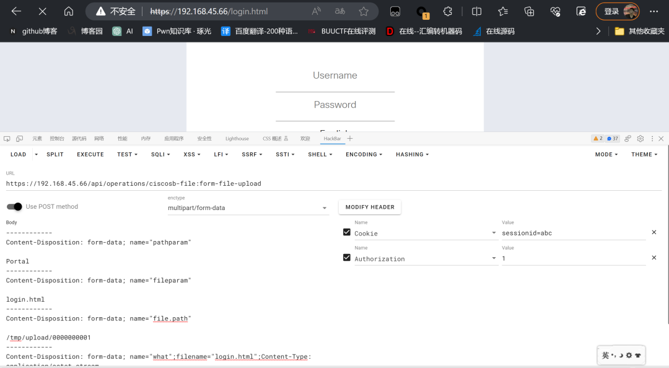Click the HackBar URL input field
The height and width of the screenshot is (368, 669).
[x=334, y=183]
